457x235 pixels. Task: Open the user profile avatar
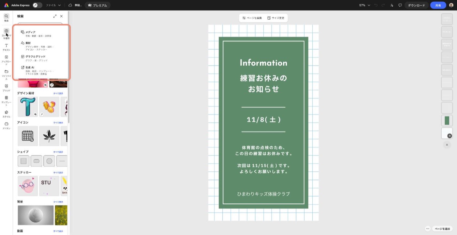pos(451,5)
